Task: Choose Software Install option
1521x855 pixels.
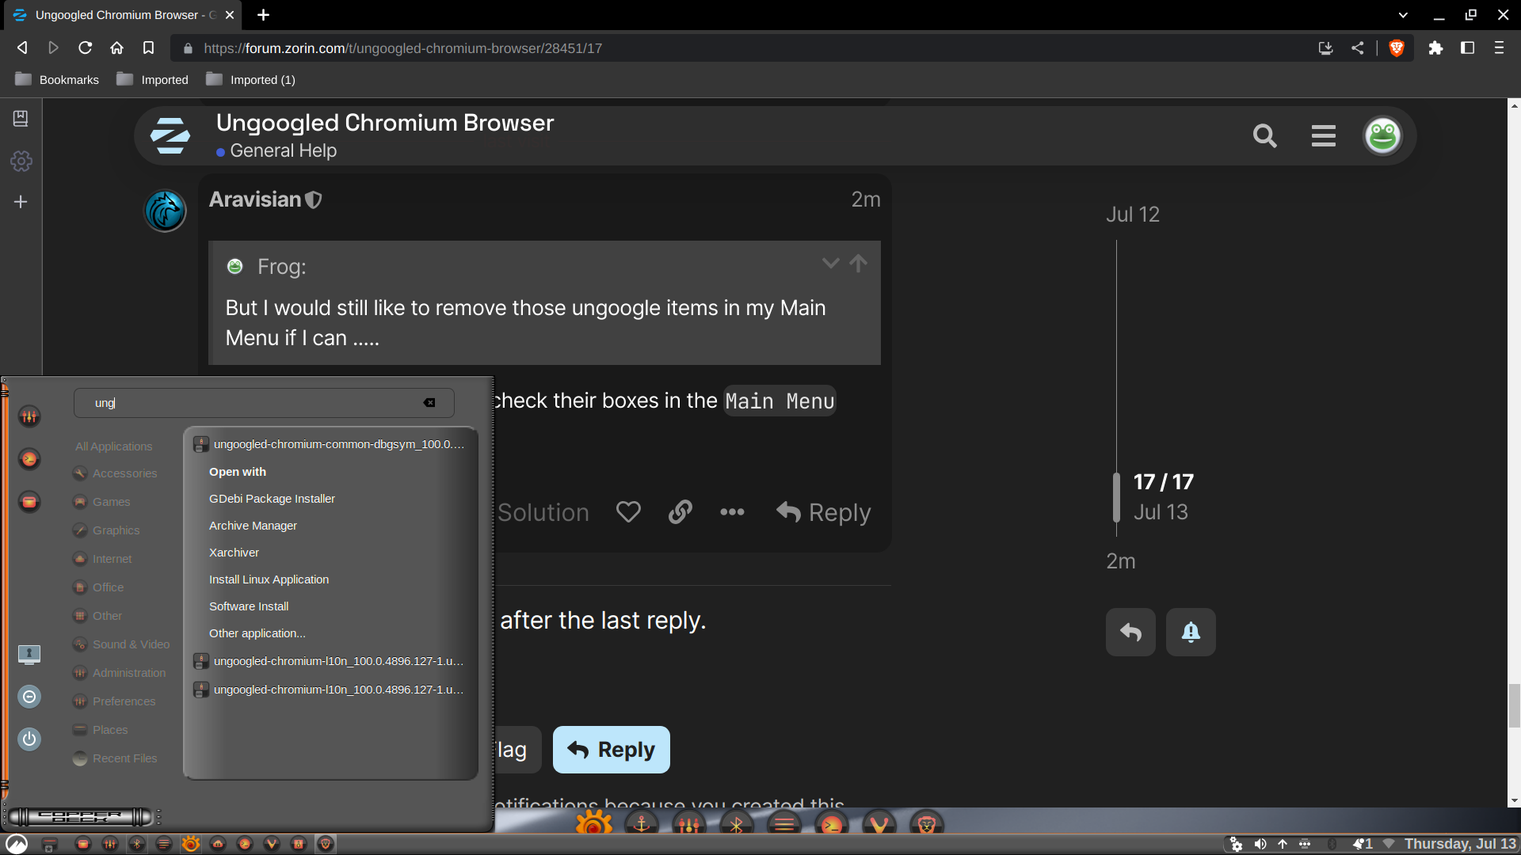Action: (x=249, y=606)
